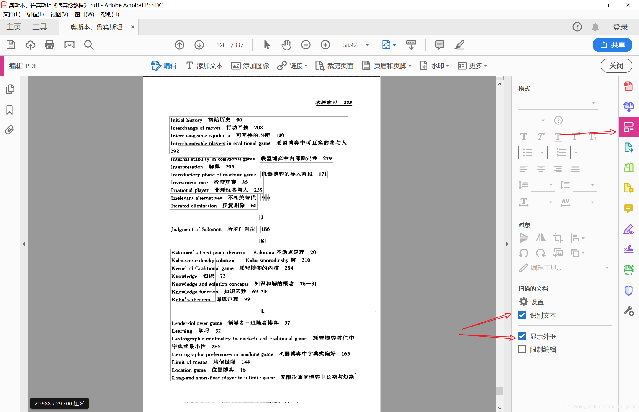
Task: Expand the 水印 dropdown
Action: pos(448,66)
